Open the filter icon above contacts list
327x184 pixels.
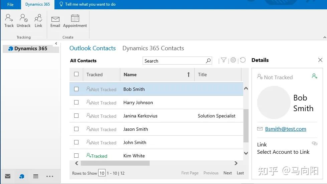point(224,60)
